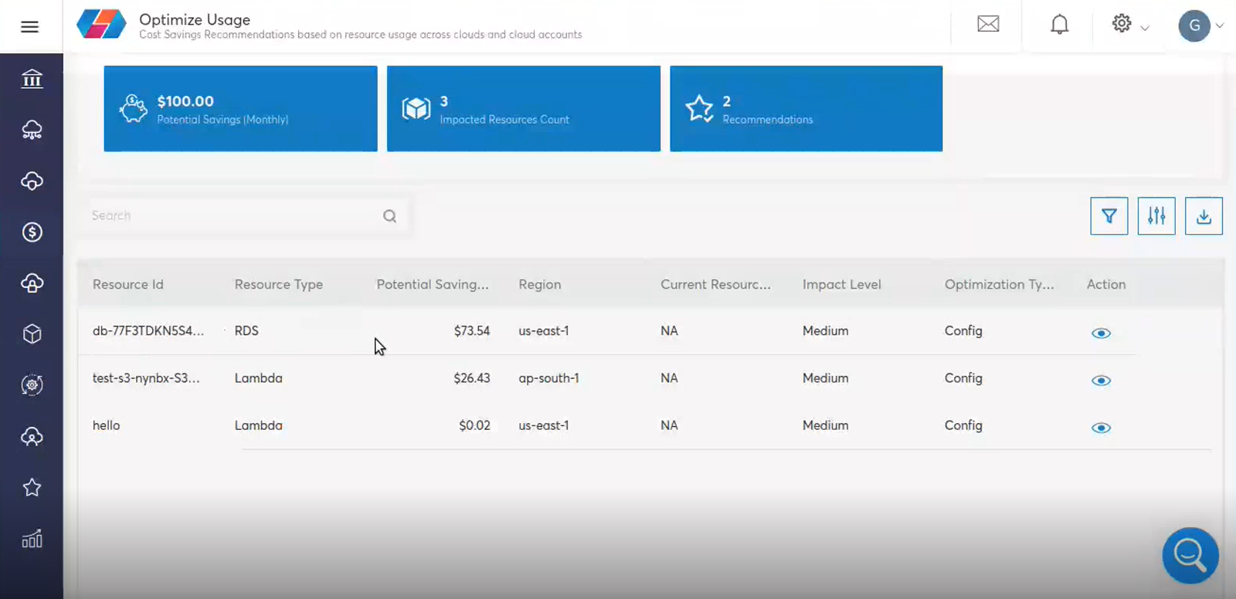Click the Optimize Usage page title
The height and width of the screenshot is (599, 1236).
click(x=195, y=19)
